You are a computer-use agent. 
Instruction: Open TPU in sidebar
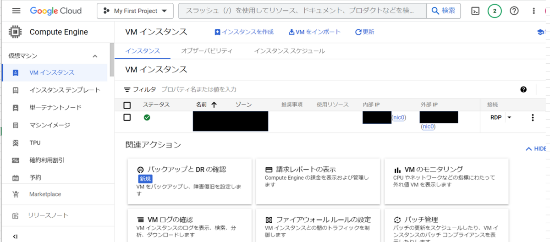[55, 143]
